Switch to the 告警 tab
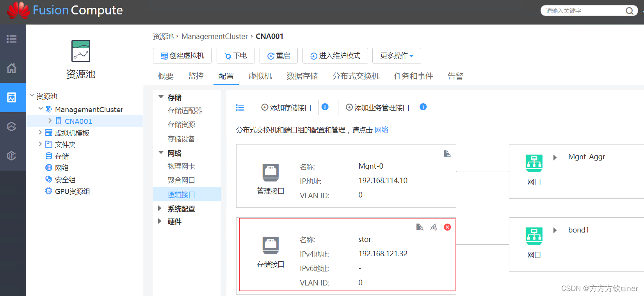This screenshot has height=296, width=644. (x=455, y=76)
